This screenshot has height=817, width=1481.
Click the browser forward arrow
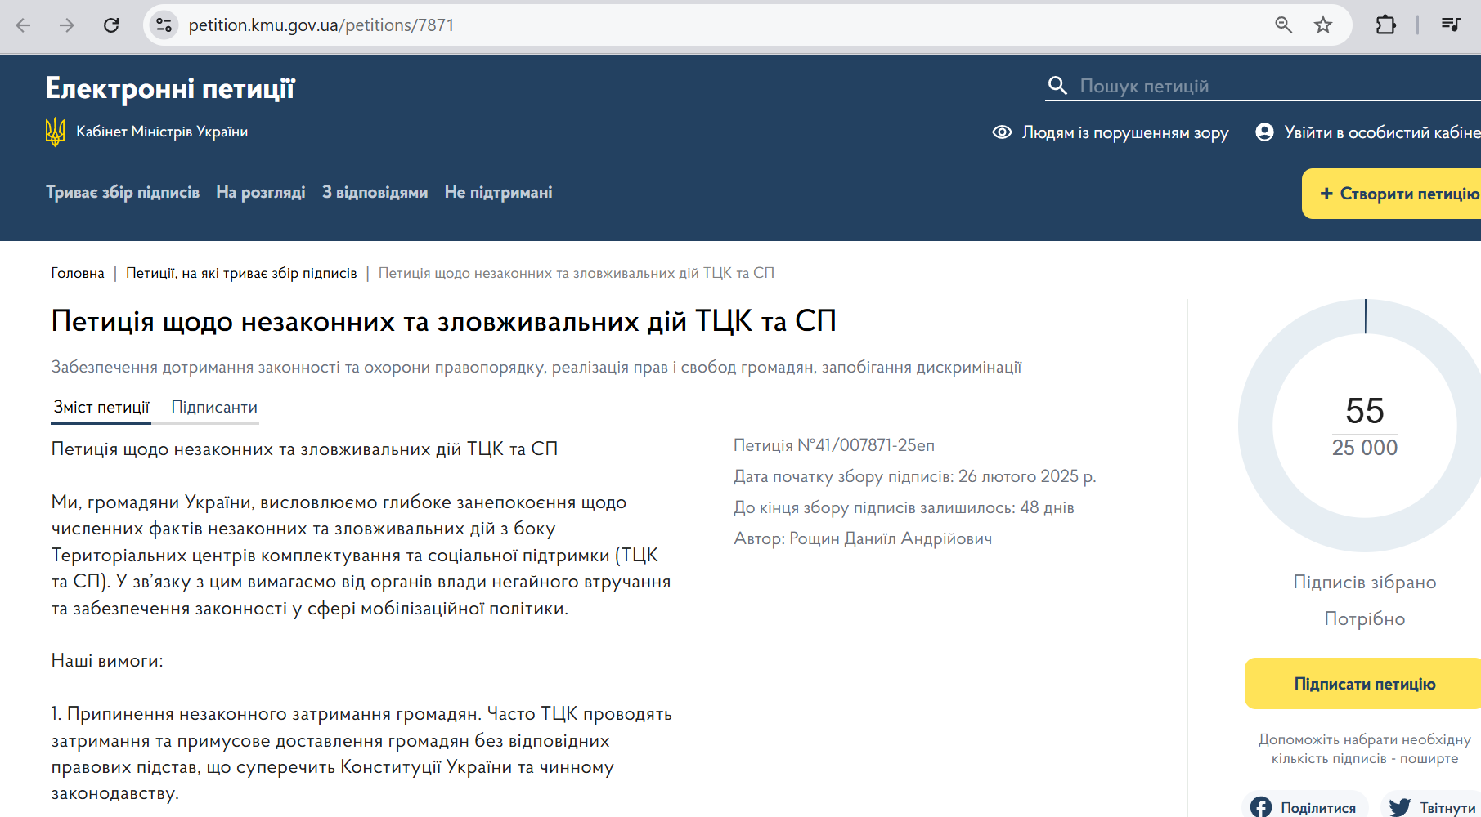click(67, 25)
